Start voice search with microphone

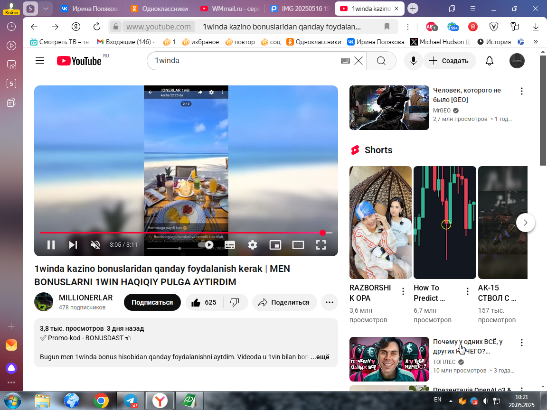pyautogui.click(x=414, y=61)
